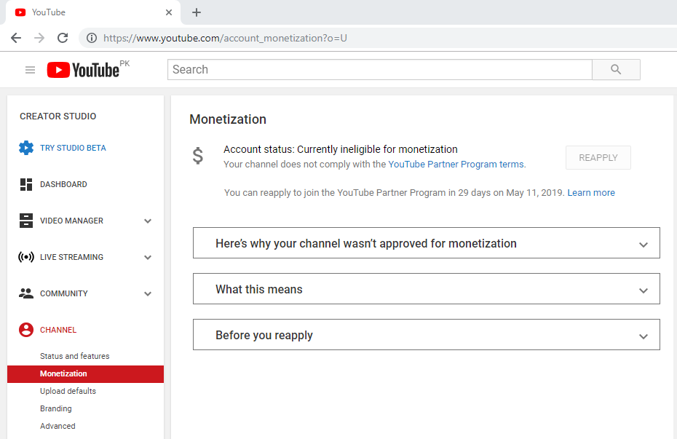This screenshot has width=677, height=439.
Task: Click the dollar sign monetization icon
Action: point(198,156)
